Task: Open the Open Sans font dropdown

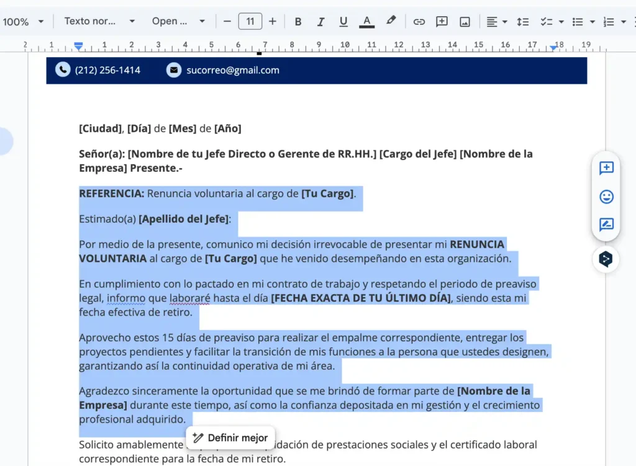Action: [x=178, y=22]
